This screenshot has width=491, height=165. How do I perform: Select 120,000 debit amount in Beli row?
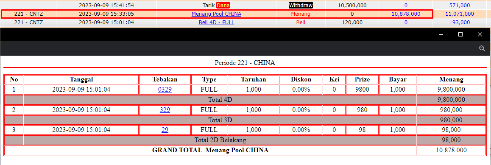pos(352,22)
